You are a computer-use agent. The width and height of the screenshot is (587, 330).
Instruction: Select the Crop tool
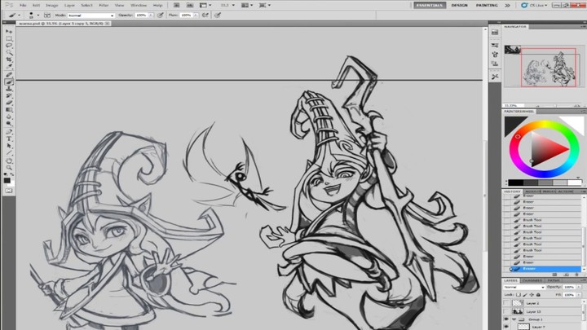point(9,59)
